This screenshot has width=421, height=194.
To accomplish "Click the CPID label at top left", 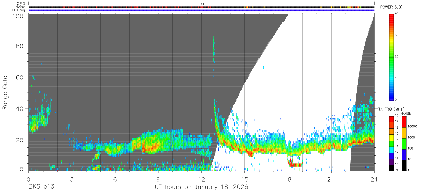I will pyautogui.click(x=21, y=4).
